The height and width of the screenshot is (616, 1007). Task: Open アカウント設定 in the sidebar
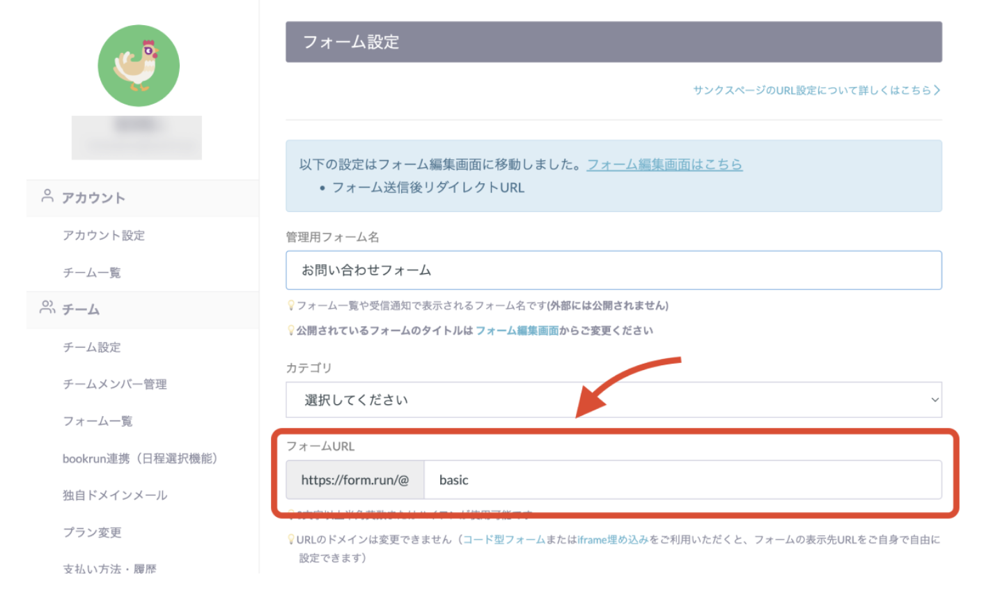[x=104, y=236]
